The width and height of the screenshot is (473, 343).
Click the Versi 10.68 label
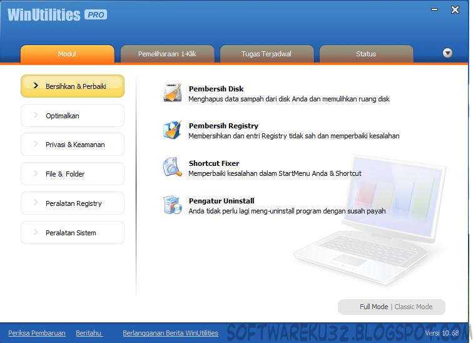[442, 333]
